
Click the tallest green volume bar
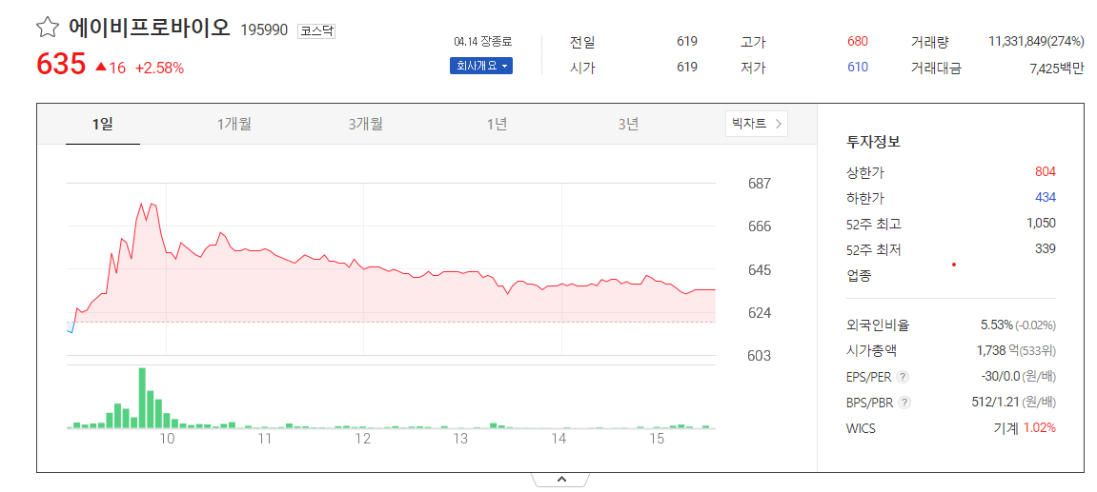click(142, 398)
